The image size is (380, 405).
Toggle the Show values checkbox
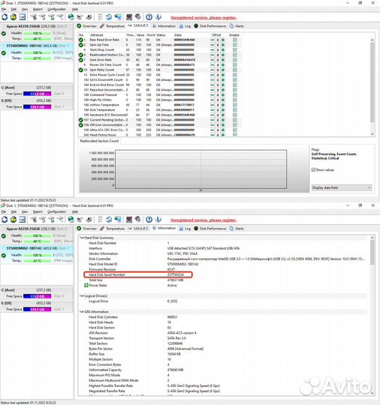click(313, 169)
